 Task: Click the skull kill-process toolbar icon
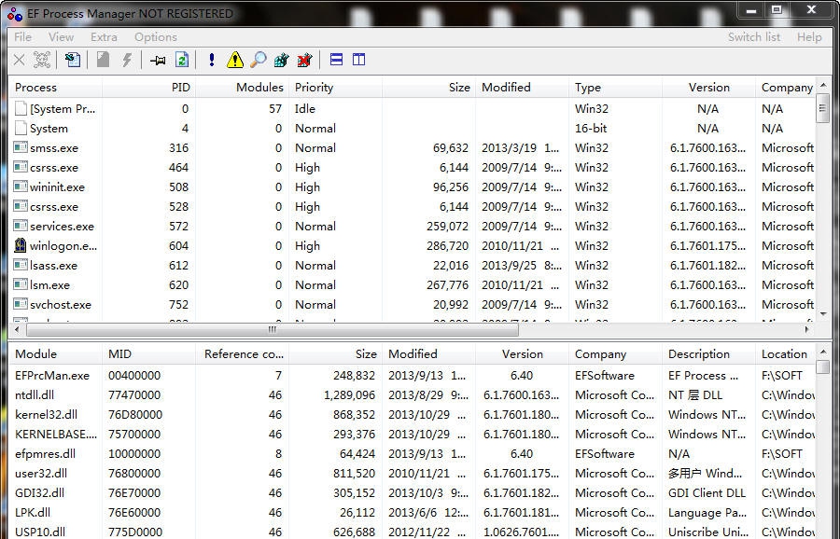click(42, 60)
